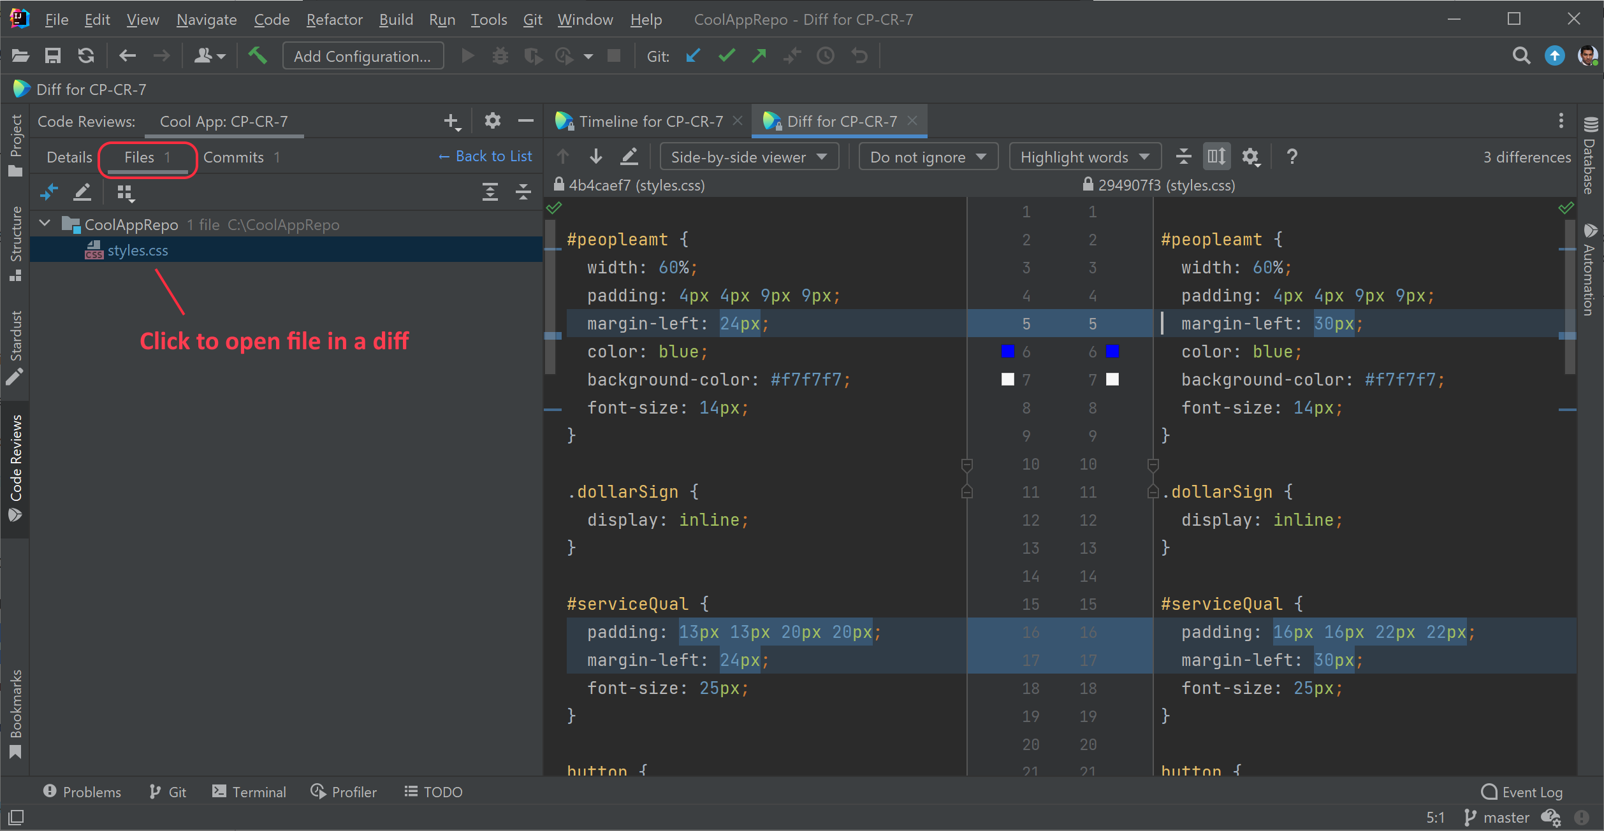Select styles.css in the file tree
Viewport: 1604px width, 831px height.
[x=138, y=250]
